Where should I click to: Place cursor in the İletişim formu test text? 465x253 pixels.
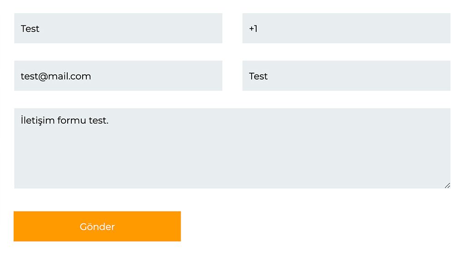pyautogui.click(x=64, y=121)
